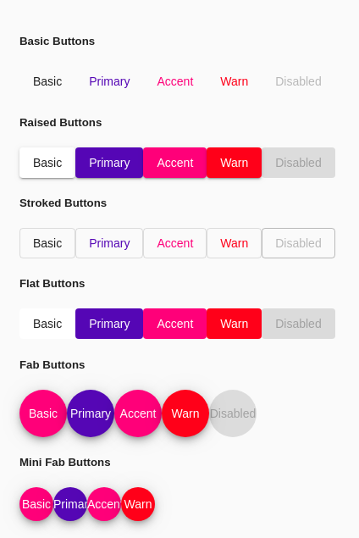
Task: Click the outlined Accent stroked button
Action: 175,243
